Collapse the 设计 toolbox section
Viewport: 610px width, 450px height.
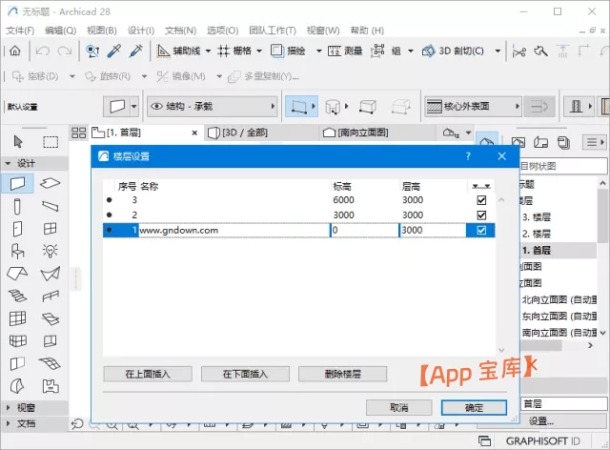(9, 163)
